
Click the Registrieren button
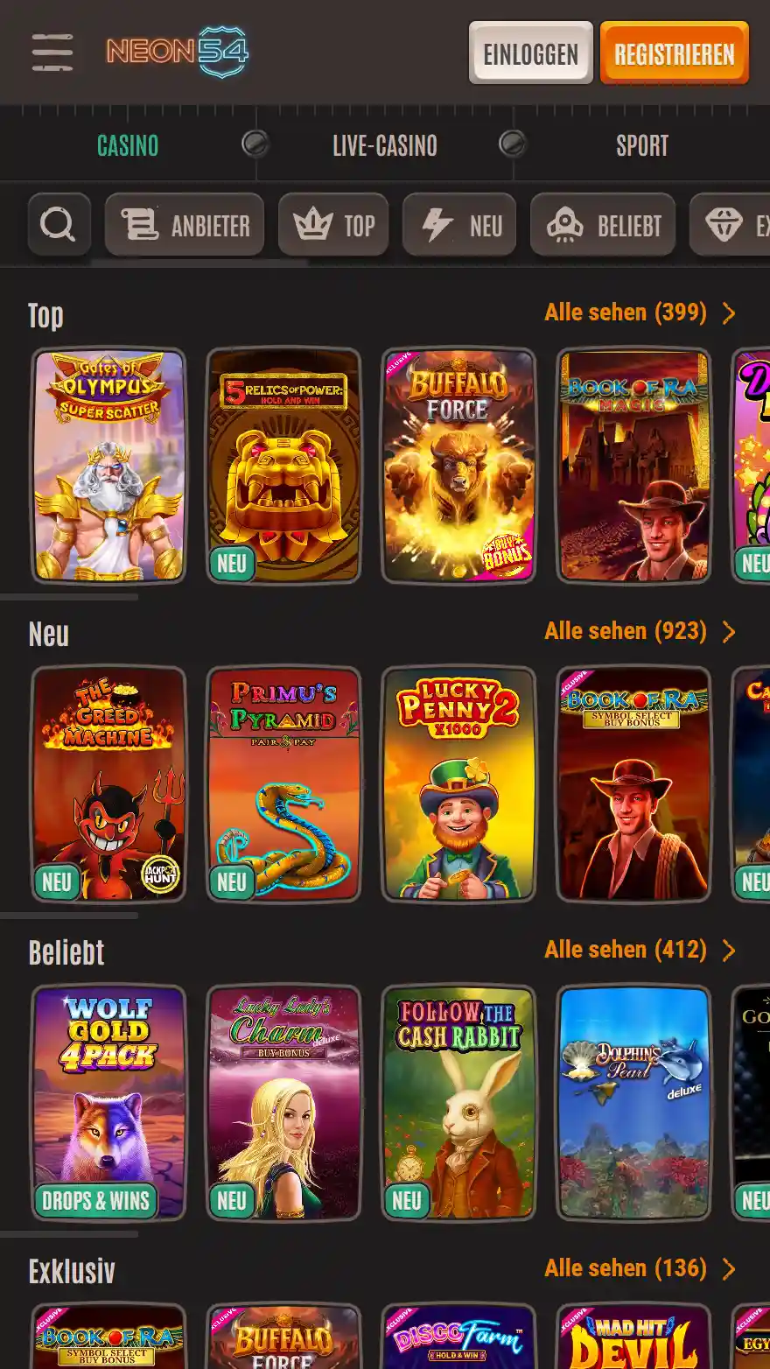[x=675, y=53]
